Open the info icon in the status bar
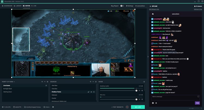 (53, 107)
